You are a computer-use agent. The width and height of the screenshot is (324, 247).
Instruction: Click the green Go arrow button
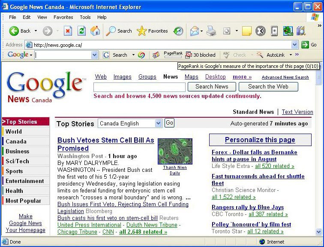coord(305,45)
